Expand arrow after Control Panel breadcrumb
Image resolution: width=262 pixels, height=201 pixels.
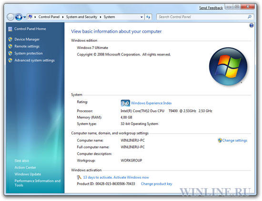point(63,17)
